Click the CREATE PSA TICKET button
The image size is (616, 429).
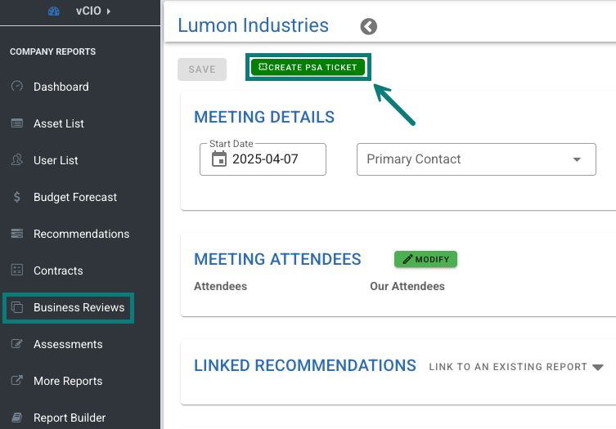308,67
